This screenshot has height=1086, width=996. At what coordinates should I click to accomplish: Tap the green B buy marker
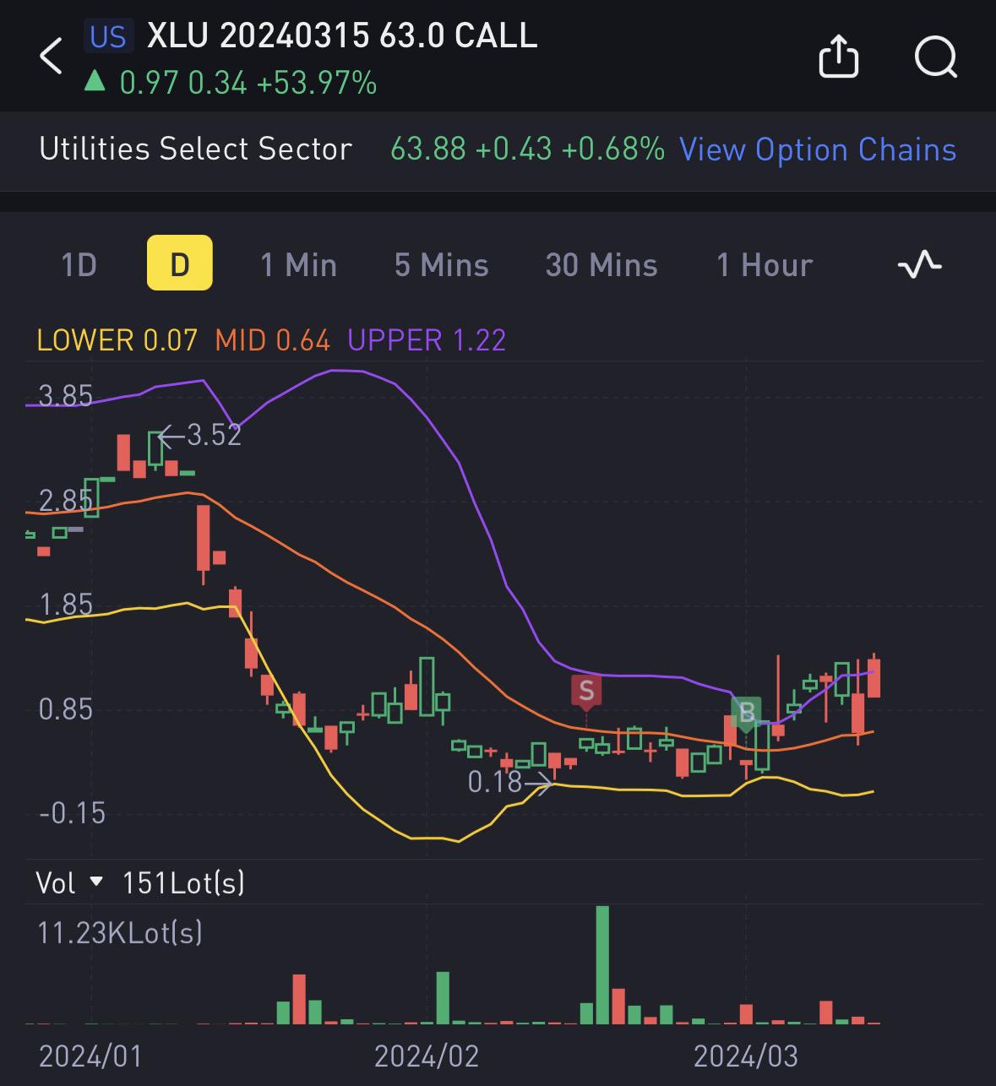coord(746,714)
